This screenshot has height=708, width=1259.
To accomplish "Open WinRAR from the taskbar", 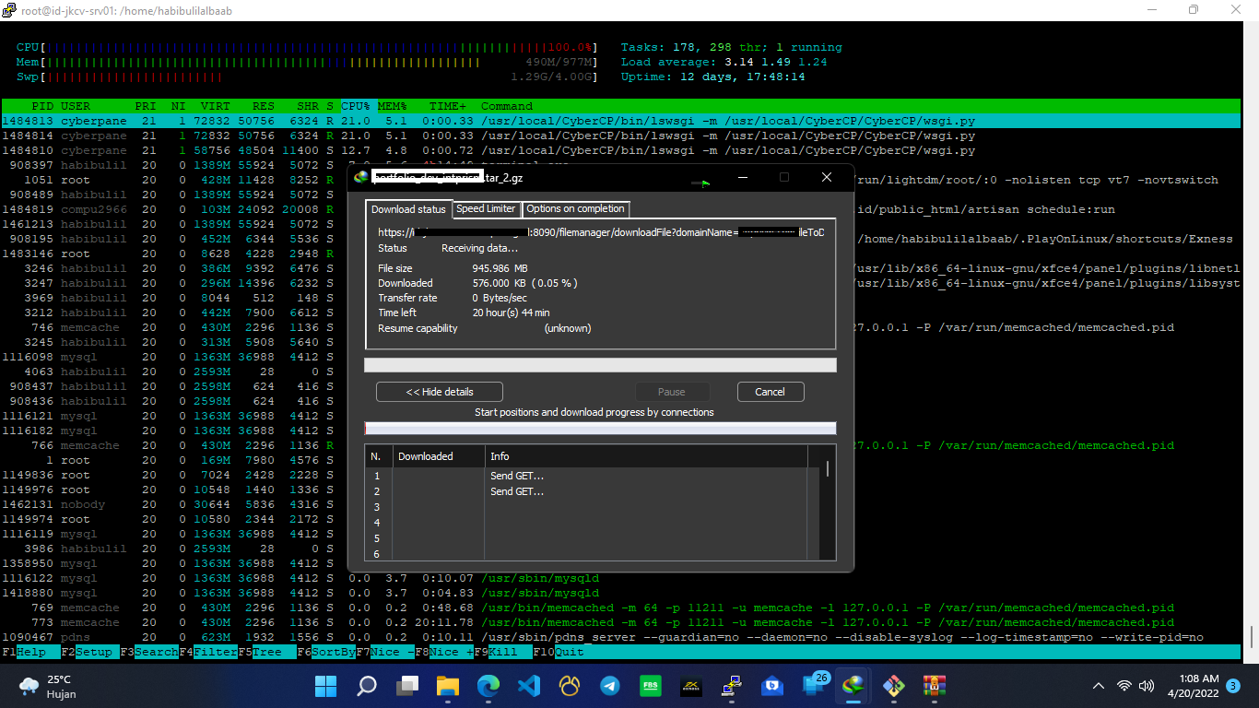I will [934, 686].
